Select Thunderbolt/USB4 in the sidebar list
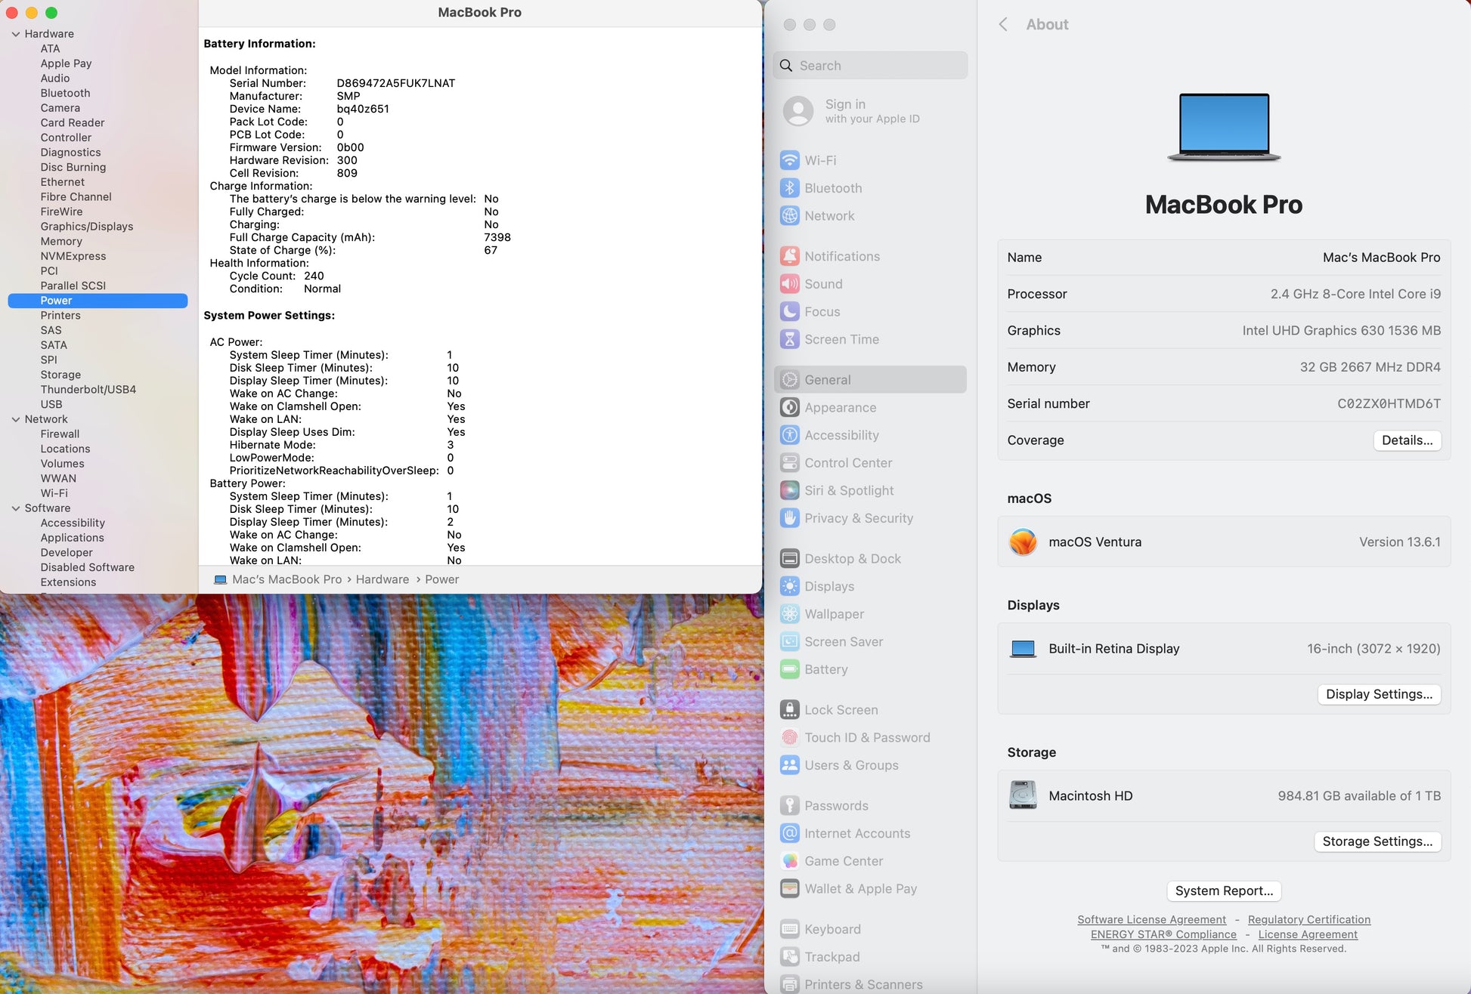1471x994 pixels. 88,390
